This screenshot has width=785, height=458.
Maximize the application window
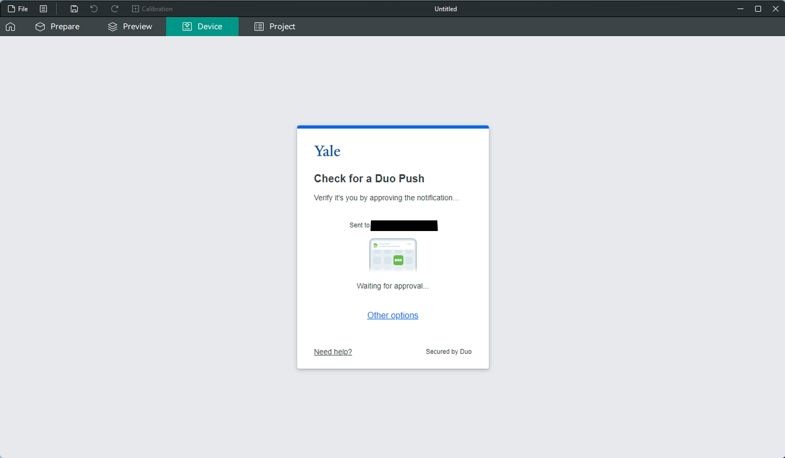(758, 9)
